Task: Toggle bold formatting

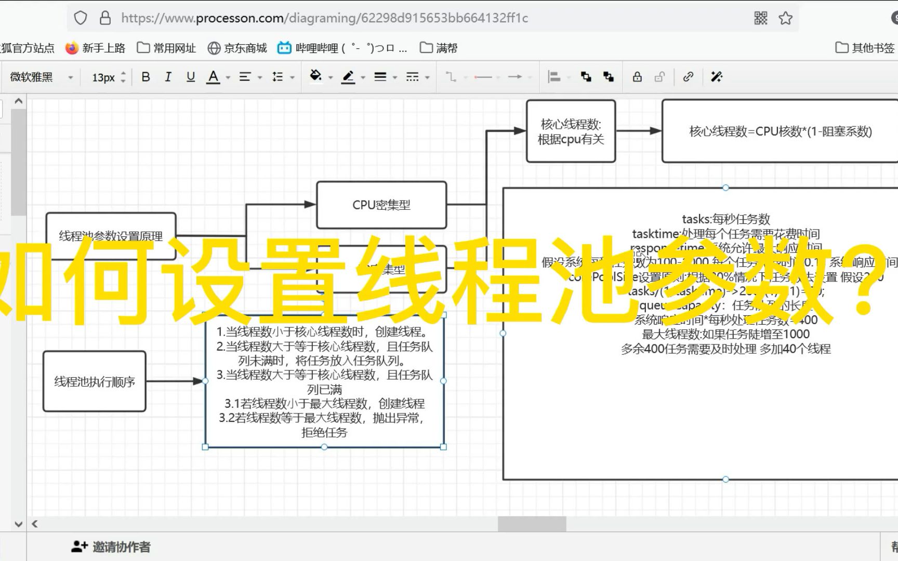Action: coord(146,77)
